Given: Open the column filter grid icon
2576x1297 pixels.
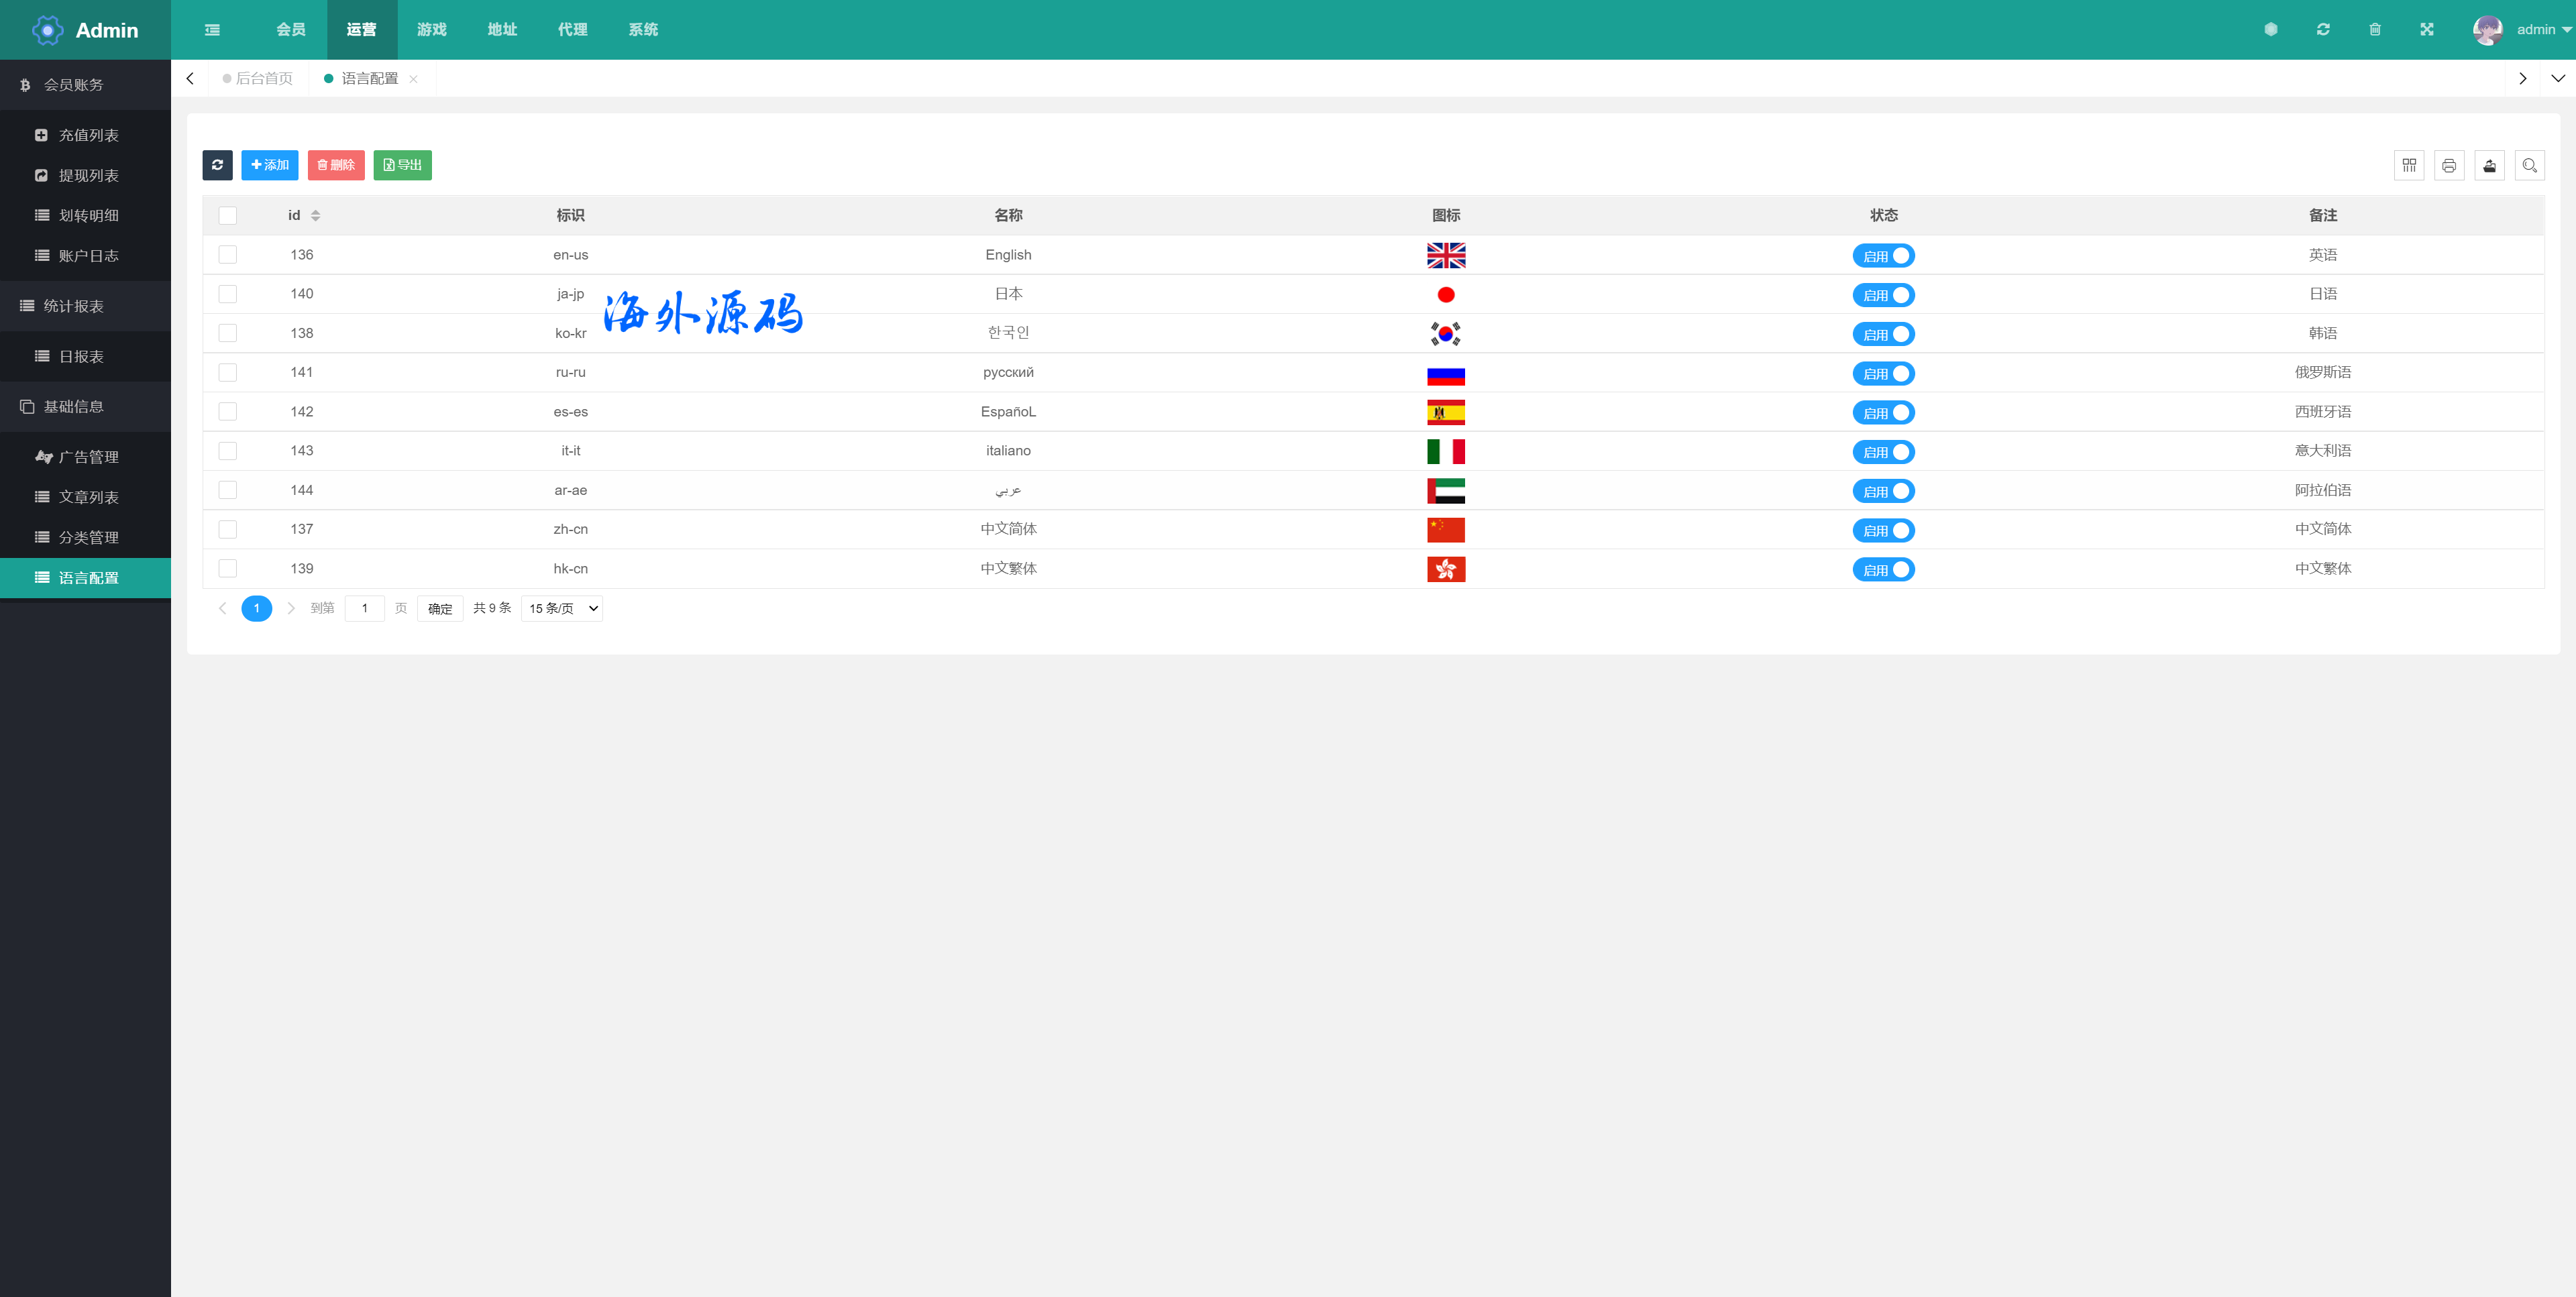Looking at the screenshot, I should pyautogui.click(x=2409, y=166).
